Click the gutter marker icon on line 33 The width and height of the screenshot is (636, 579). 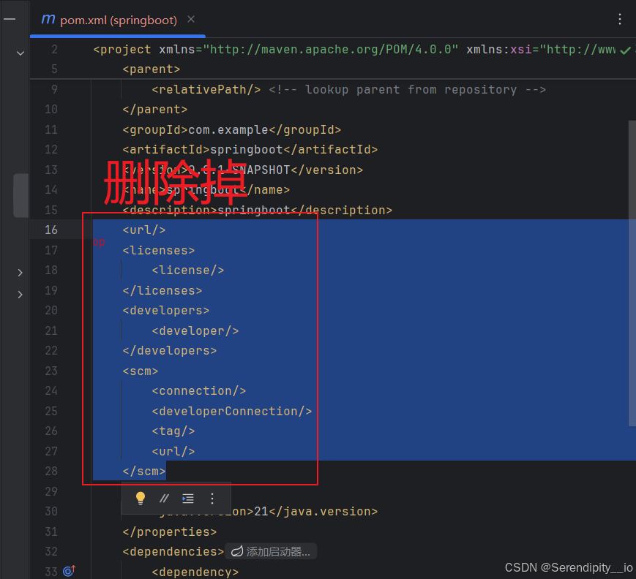point(69,571)
